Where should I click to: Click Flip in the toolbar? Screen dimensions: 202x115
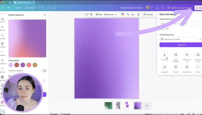(x=133, y=14)
